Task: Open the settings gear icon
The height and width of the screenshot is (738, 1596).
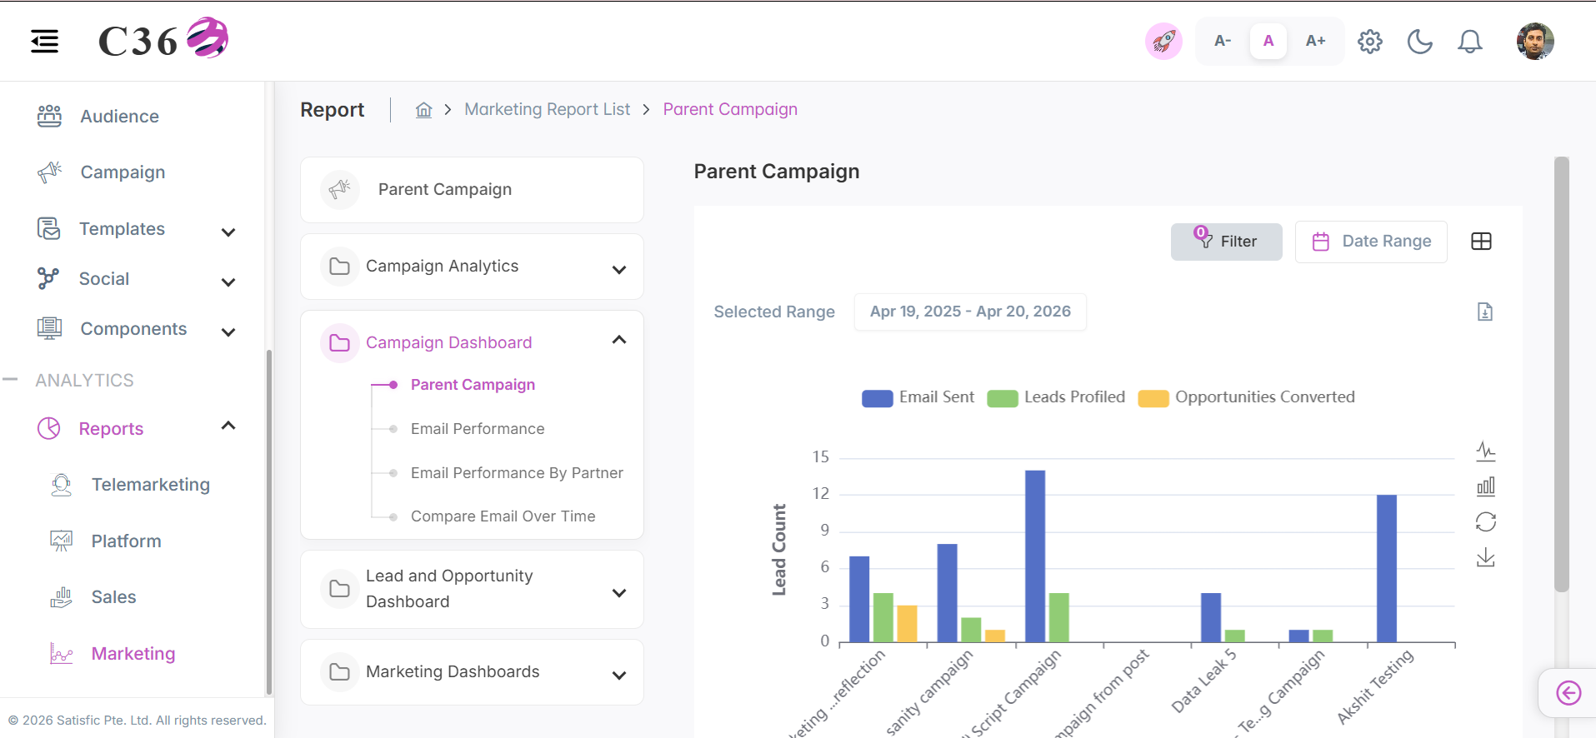Action: 1370,42
